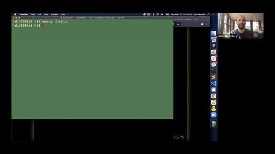Open the red stacked-books dock icon
This screenshot has height=154, width=275.
214,52
